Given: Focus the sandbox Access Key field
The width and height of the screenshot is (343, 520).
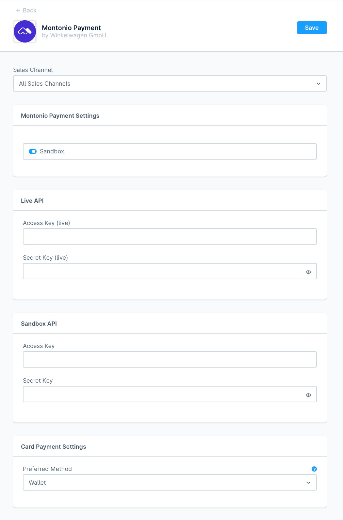Looking at the screenshot, I should point(170,359).
